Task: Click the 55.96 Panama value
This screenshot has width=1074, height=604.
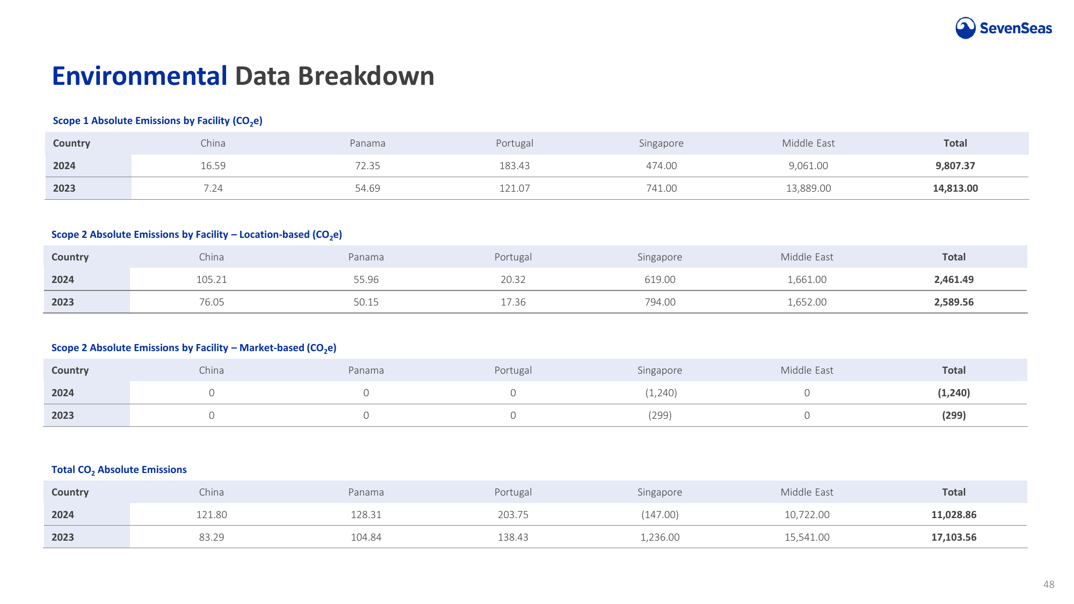Action: pos(366,280)
